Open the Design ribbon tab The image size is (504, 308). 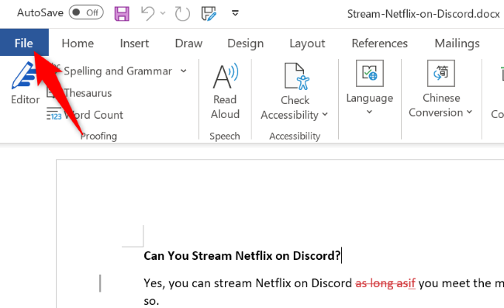tap(245, 43)
